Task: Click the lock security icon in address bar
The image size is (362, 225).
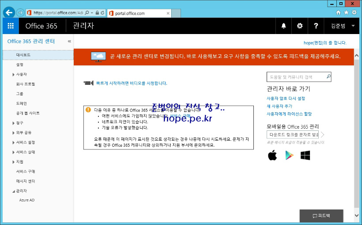Action: (97, 13)
